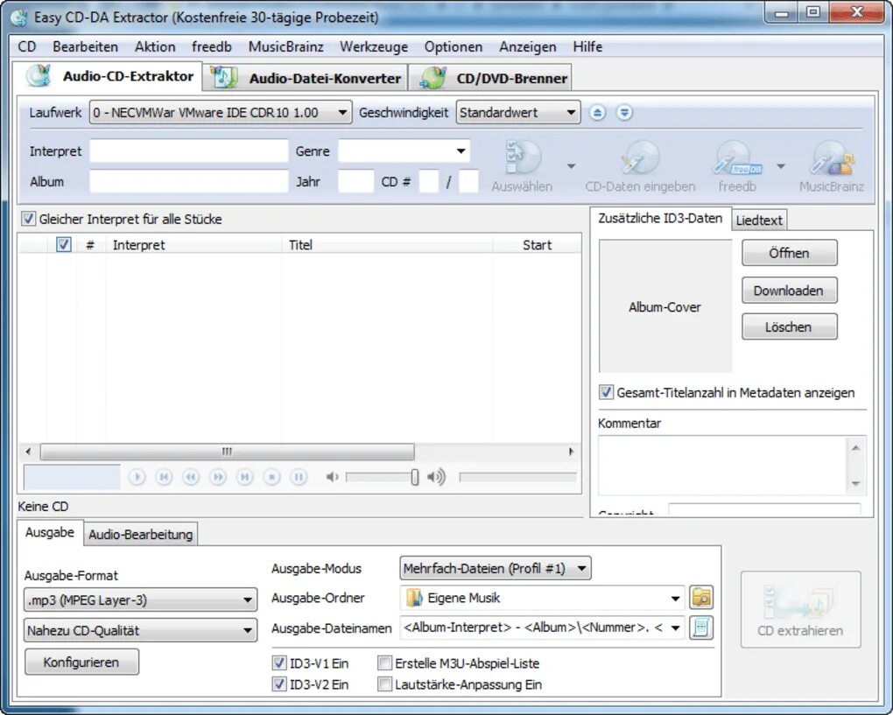Open the Werkzeuge menu
The width and height of the screenshot is (893, 715).
point(374,46)
